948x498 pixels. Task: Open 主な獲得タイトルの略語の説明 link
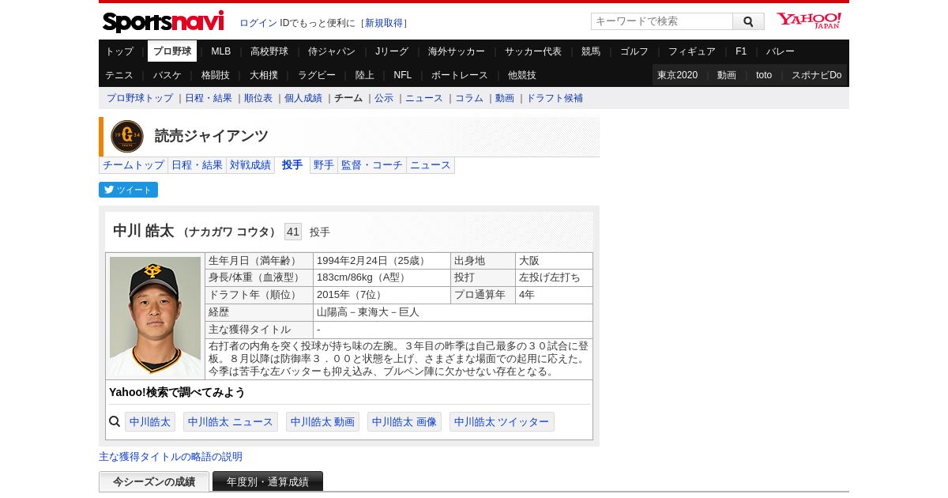[x=171, y=457]
